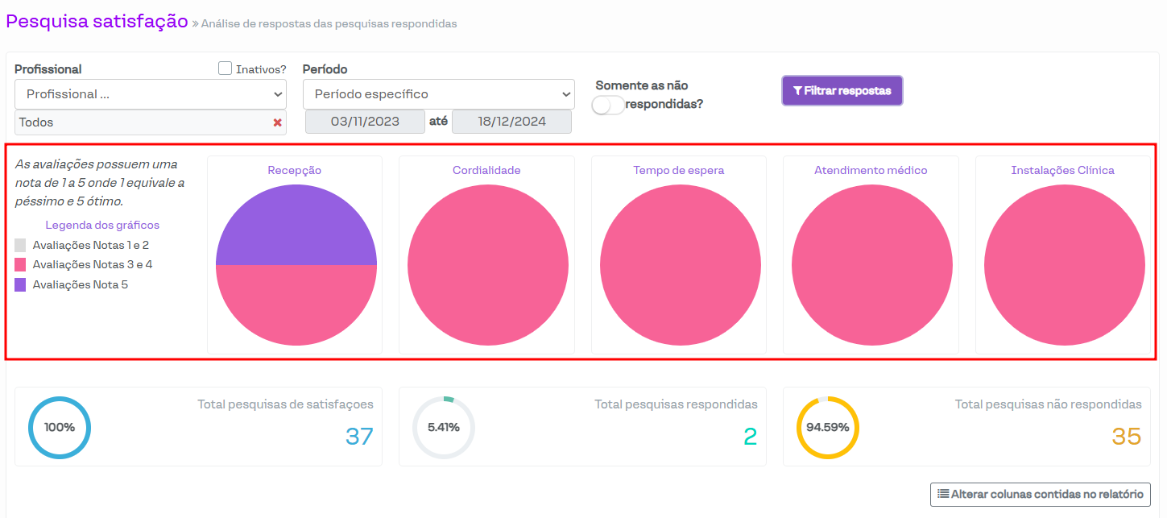Click the 94.59% unanswered surveys ring
The height and width of the screenshot is (518, 1167).
point(828,428)
